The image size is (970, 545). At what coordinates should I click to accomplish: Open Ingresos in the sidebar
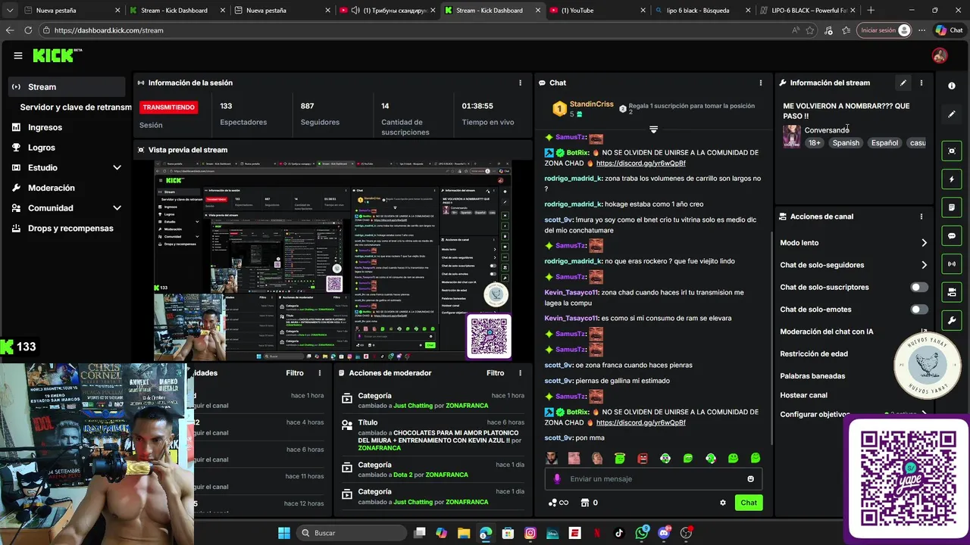(45, 127)
